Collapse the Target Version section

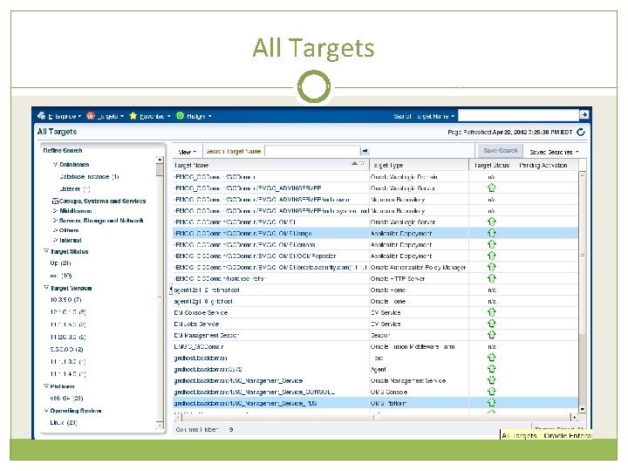point(46,288)
